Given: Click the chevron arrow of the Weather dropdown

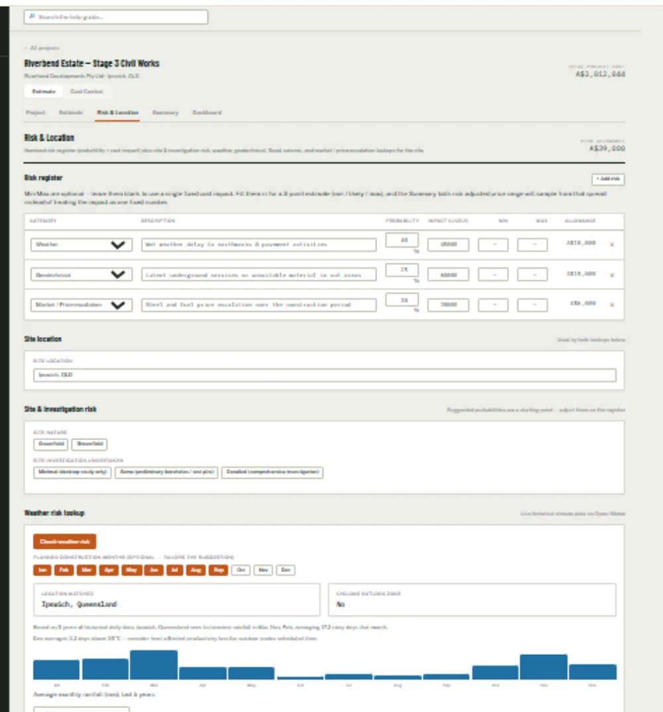Looking at the screenshot, I should tap(118, 246).
